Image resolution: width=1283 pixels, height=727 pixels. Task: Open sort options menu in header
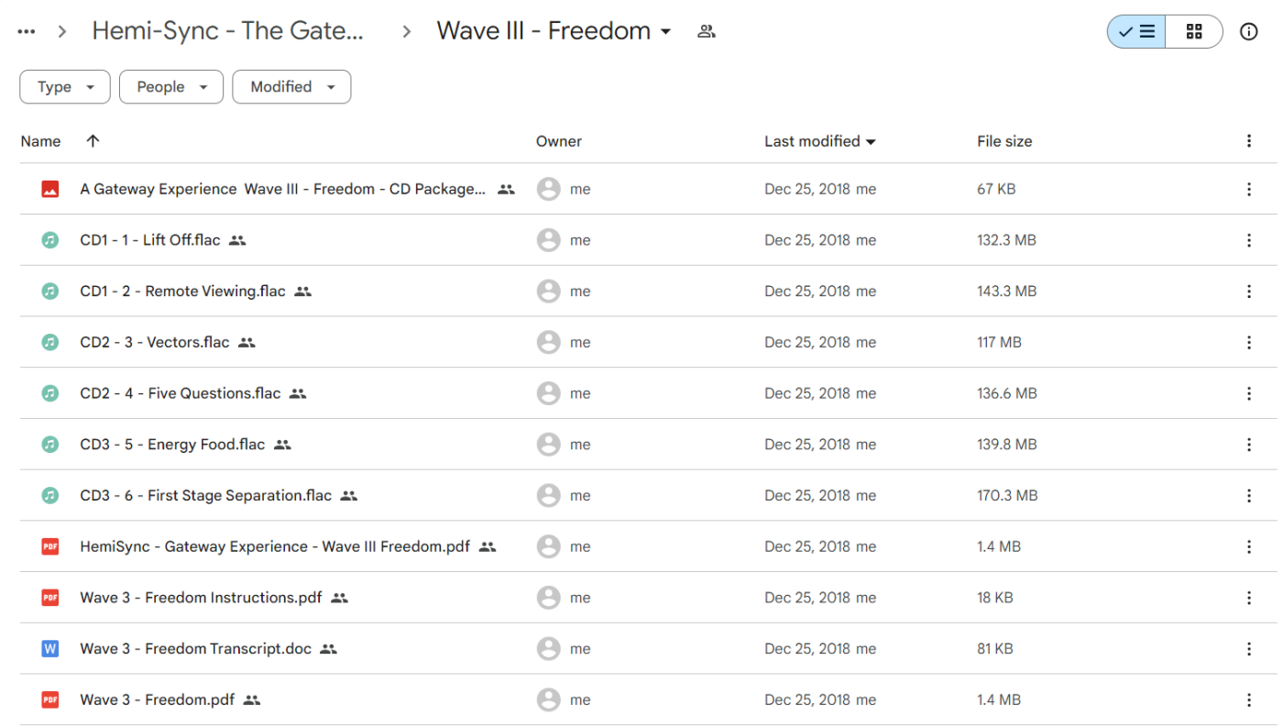click(x=1248, y=141)
